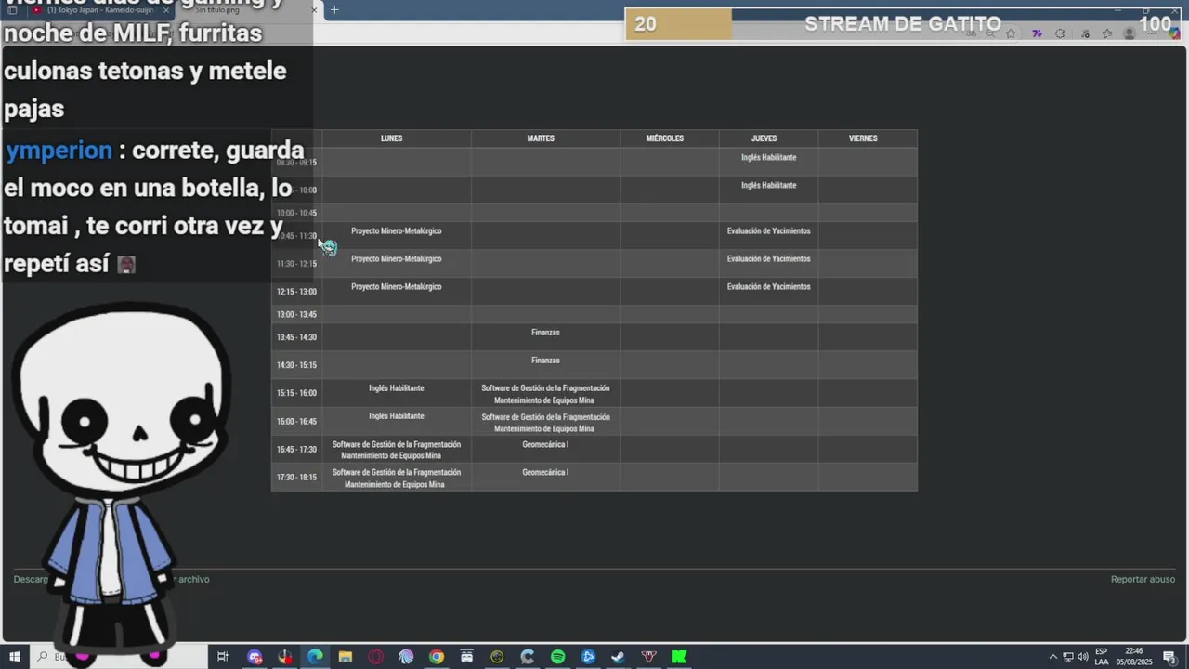Close the Sin título.png tab

[314, 10]
